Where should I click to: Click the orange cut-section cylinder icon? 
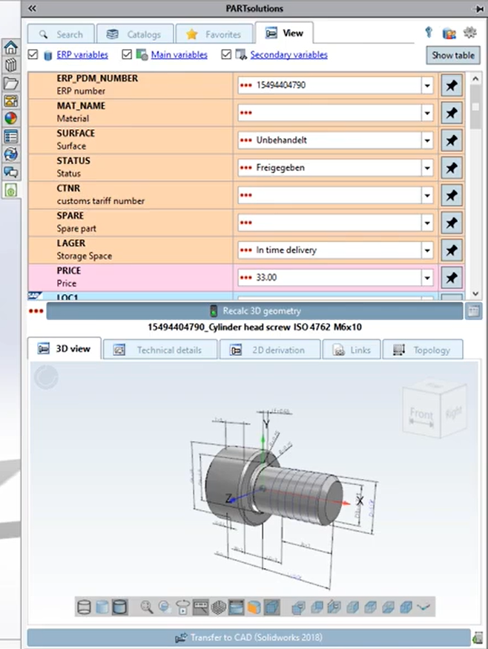[x=254, y=607]
